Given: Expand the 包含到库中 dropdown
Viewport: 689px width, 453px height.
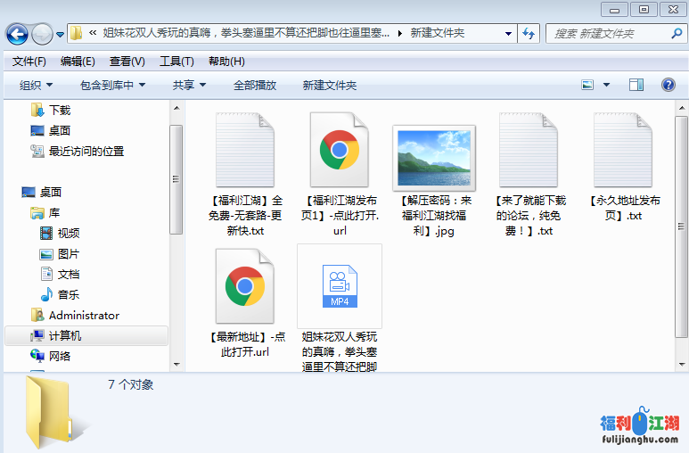Looking at the screenshot, I should [x=113, y=85].
